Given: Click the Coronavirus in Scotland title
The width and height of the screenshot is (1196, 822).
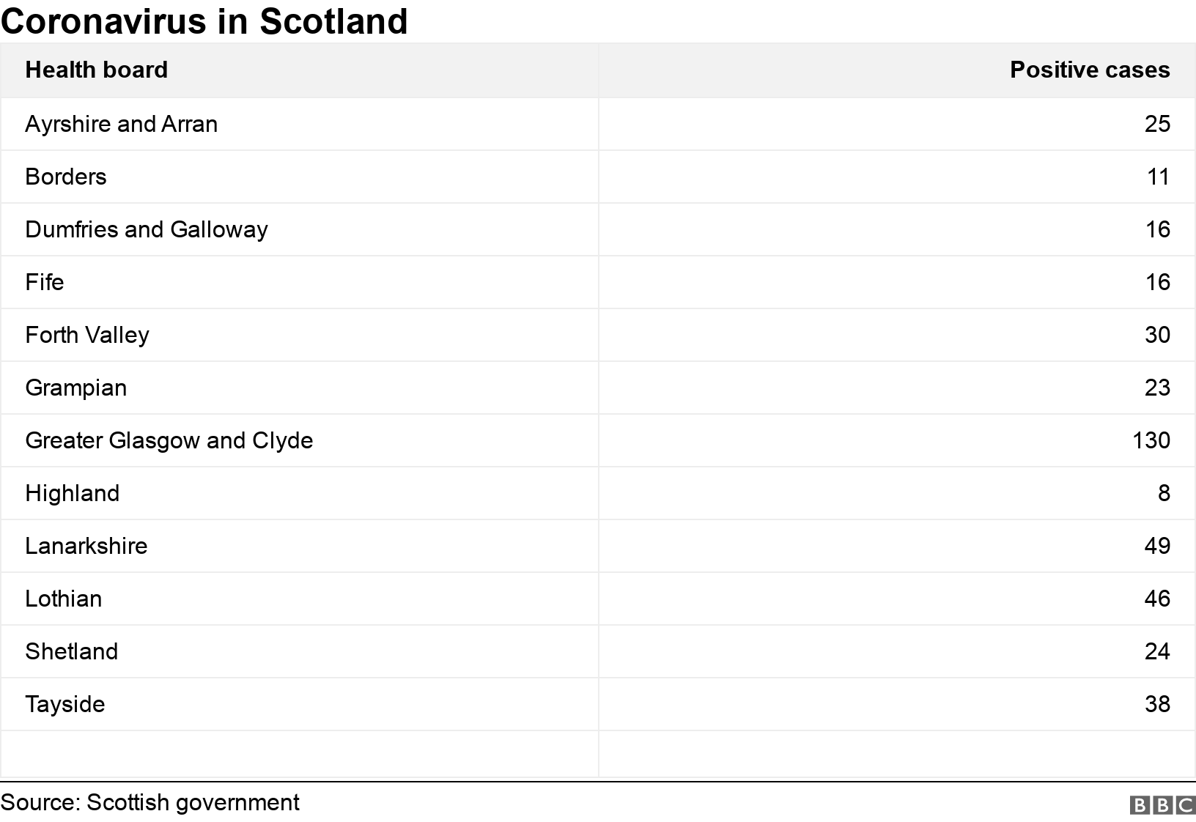Looking at the screenshot, I should coord(204,21).
